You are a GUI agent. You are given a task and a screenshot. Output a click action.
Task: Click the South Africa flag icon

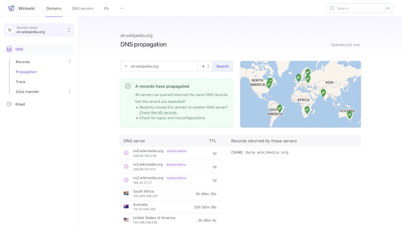[x=126, y=193]
